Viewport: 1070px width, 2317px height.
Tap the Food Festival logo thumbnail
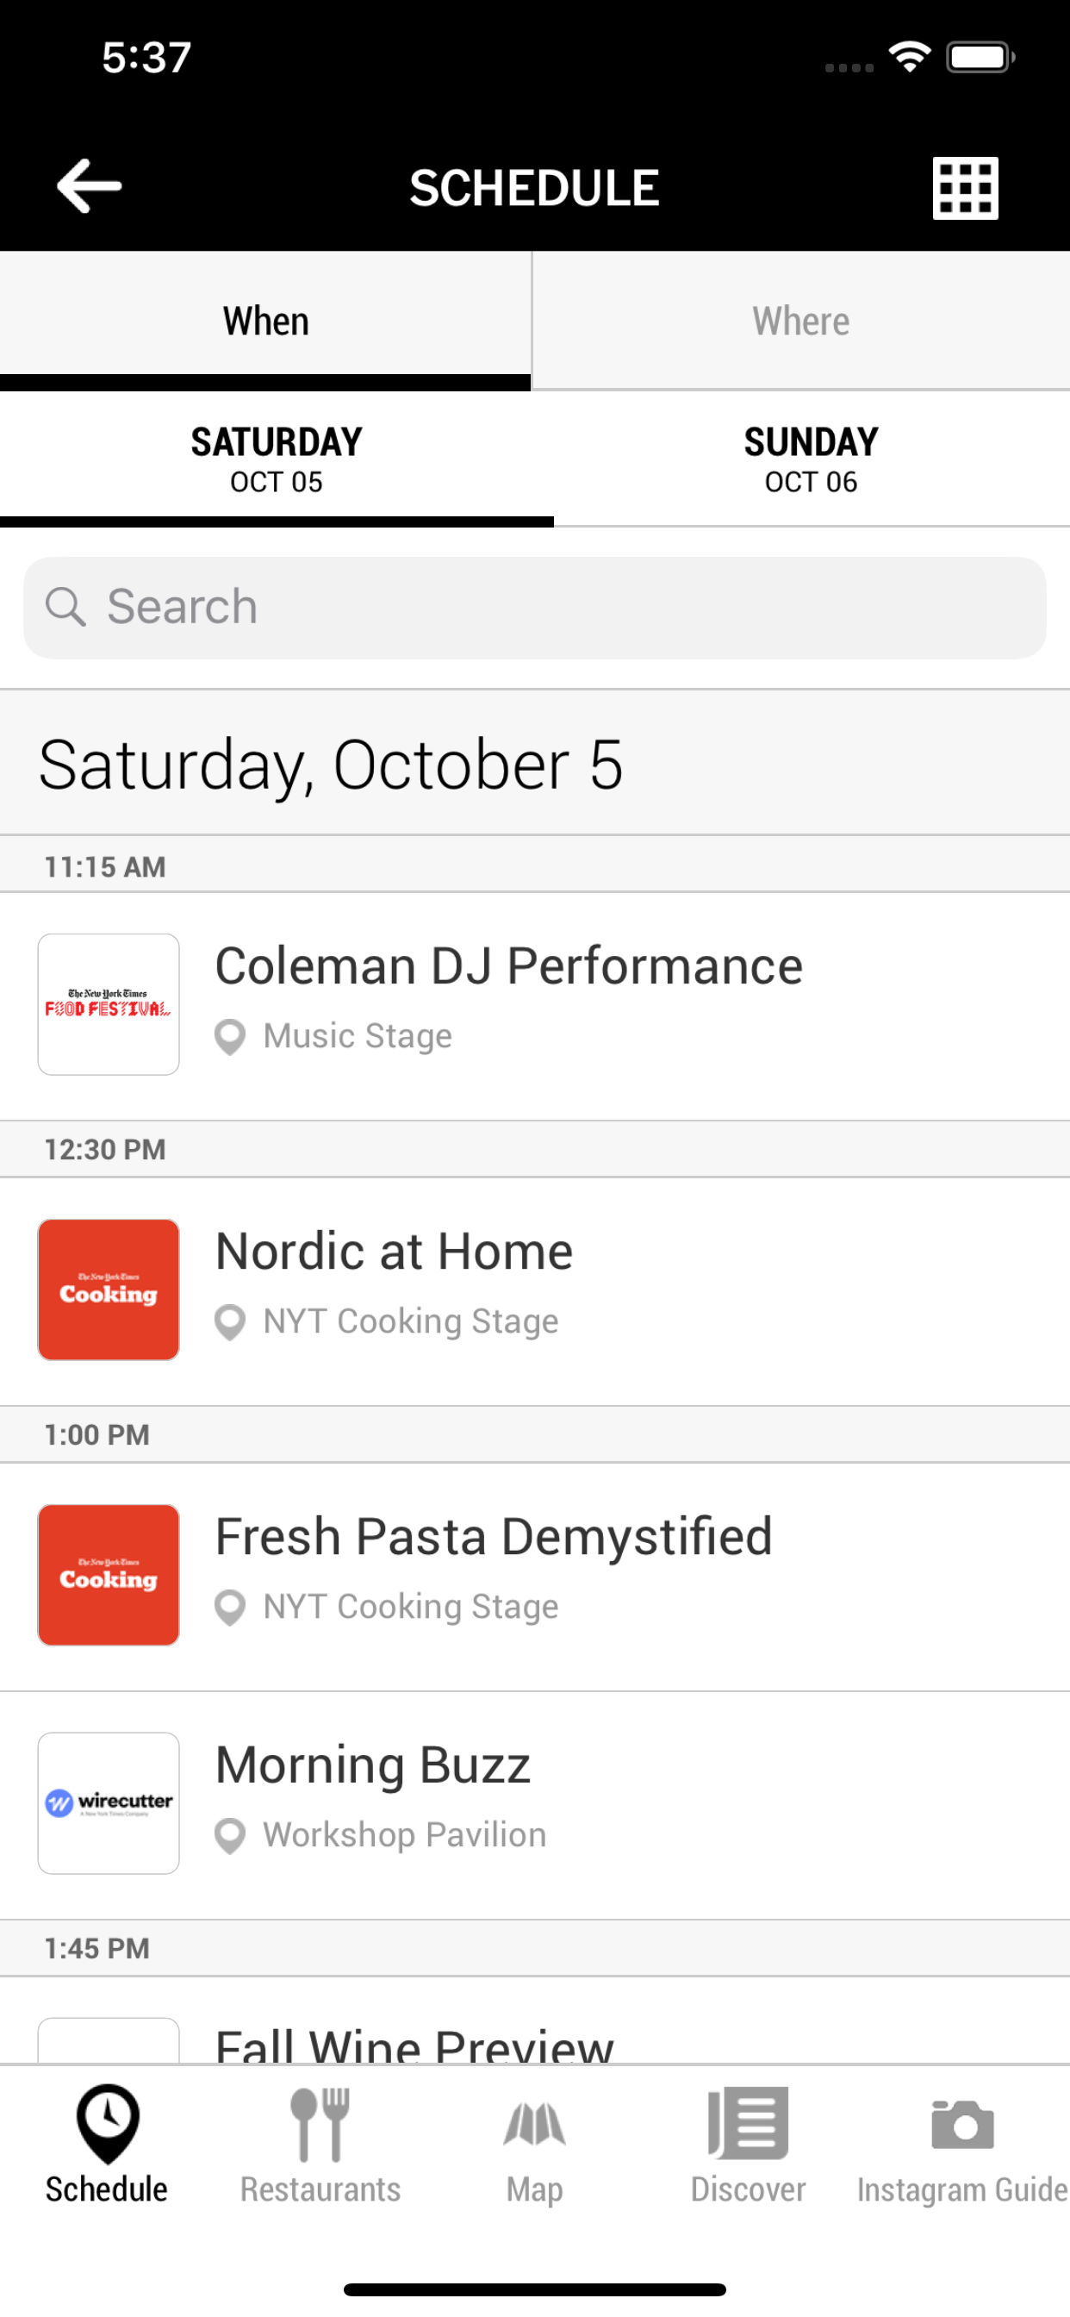[x=109, y=1004]
